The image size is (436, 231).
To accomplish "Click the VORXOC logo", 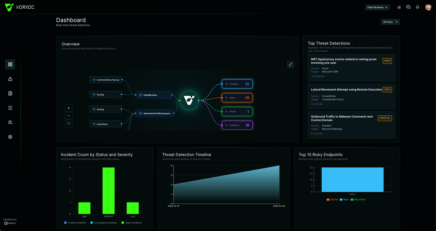I will (x=20, y=7).
